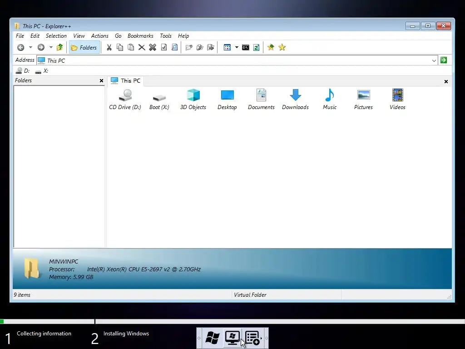Image resolution: width=465 pixels, height=349 pixels.
Task: Go back with the Back arrow button
Action: (x=20, y=47)
